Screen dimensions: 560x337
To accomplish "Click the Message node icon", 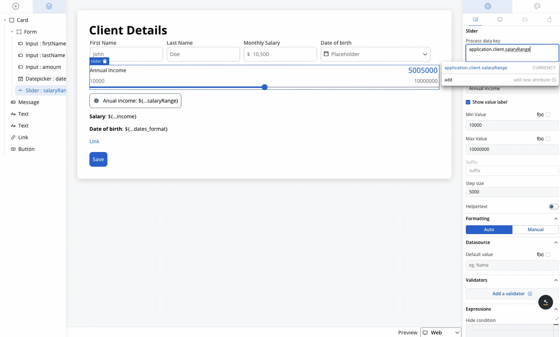I will click(x=13, y=102).
